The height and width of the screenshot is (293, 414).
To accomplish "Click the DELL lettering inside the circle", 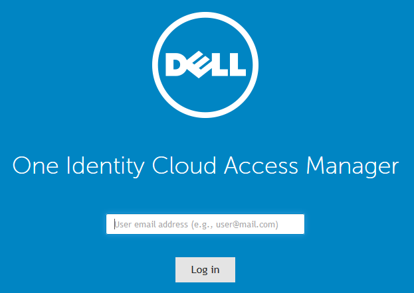I will 205,65.
